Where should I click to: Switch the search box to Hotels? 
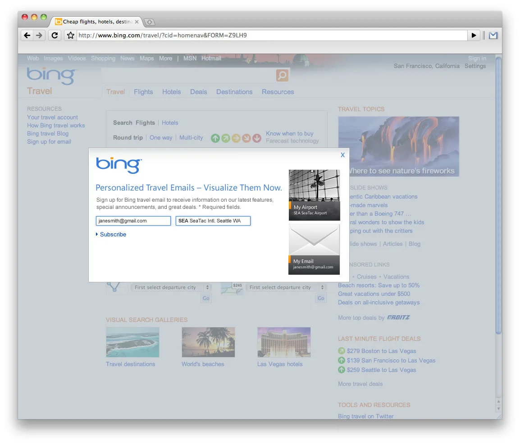click(x=170, y=122)
